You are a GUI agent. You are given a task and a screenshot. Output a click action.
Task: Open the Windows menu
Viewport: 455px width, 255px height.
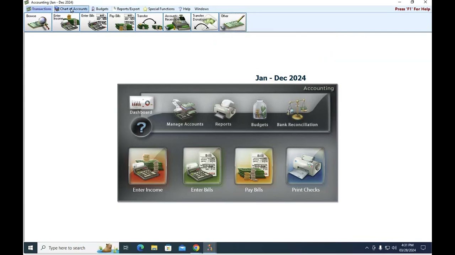pos(202,9)
